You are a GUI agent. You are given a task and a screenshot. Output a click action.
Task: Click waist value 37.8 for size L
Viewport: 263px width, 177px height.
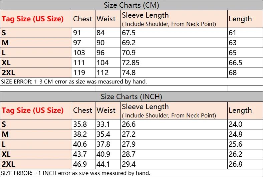click(x=103, y=144)
